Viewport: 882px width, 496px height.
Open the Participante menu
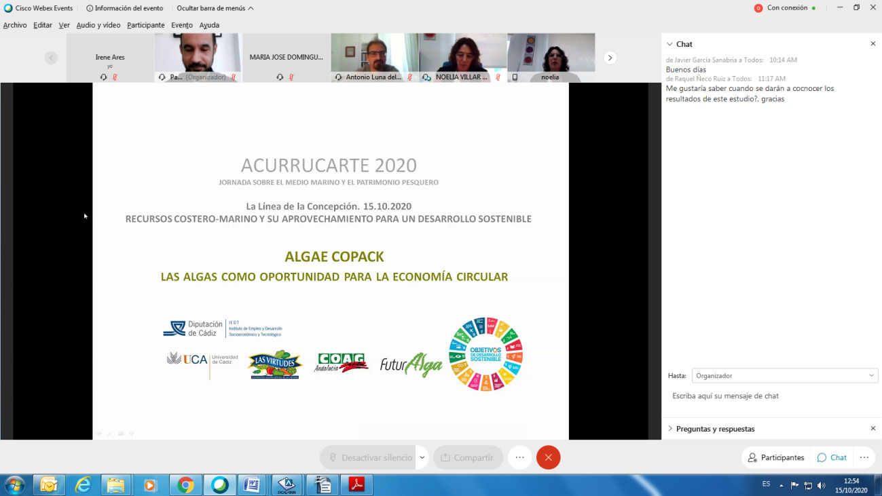pos(145,25)
